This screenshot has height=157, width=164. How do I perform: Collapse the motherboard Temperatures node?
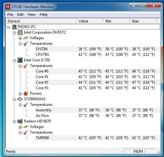(20, 44)
